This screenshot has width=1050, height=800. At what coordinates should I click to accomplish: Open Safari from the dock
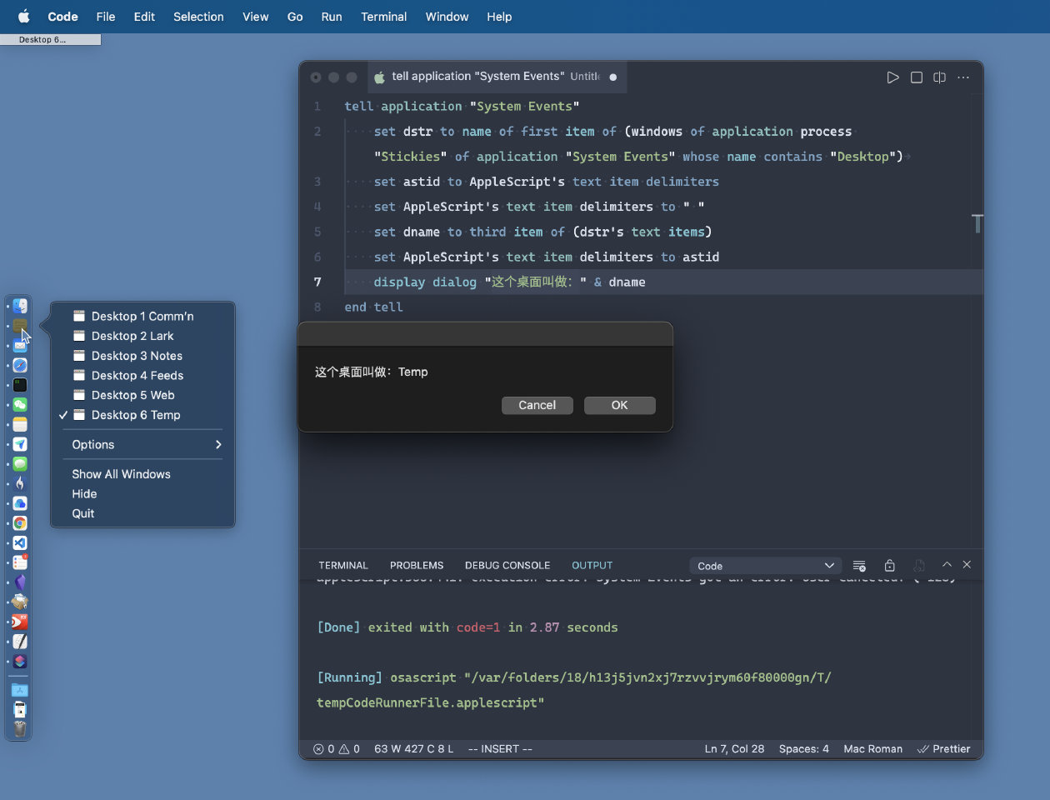[x=20, y=365]
